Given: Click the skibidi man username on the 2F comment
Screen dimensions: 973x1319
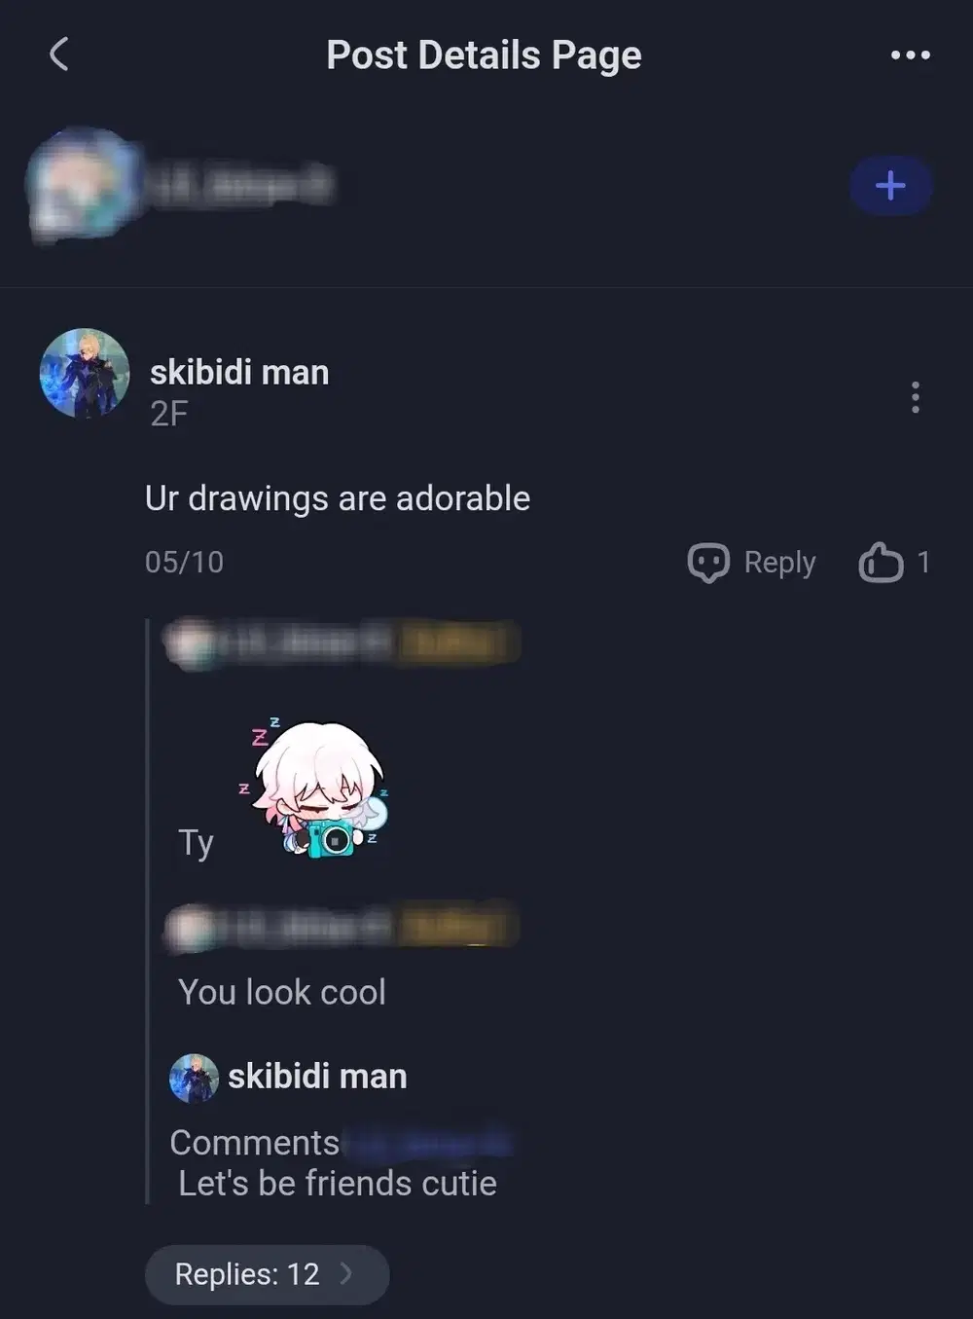Looking at the screenshot, I should click(239, 372).
